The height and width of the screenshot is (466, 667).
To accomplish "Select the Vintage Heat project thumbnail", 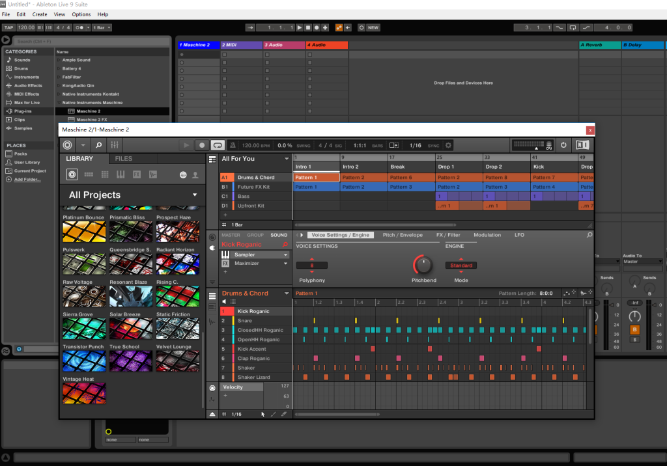I will tap(84, 392).
